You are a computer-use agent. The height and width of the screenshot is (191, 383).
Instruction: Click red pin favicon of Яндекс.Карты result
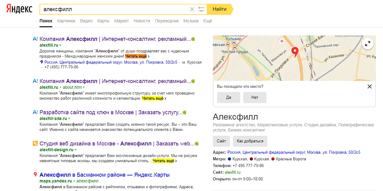coord(35,175)
